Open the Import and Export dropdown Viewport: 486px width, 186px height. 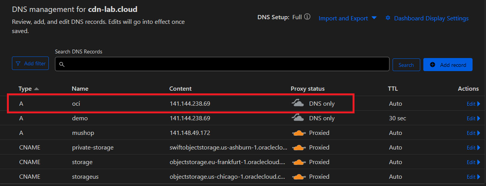click(x=347, y=18)
